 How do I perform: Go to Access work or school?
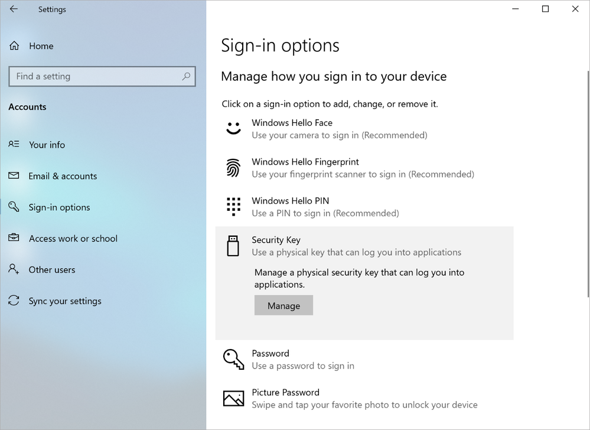click(x=73, y=239)
